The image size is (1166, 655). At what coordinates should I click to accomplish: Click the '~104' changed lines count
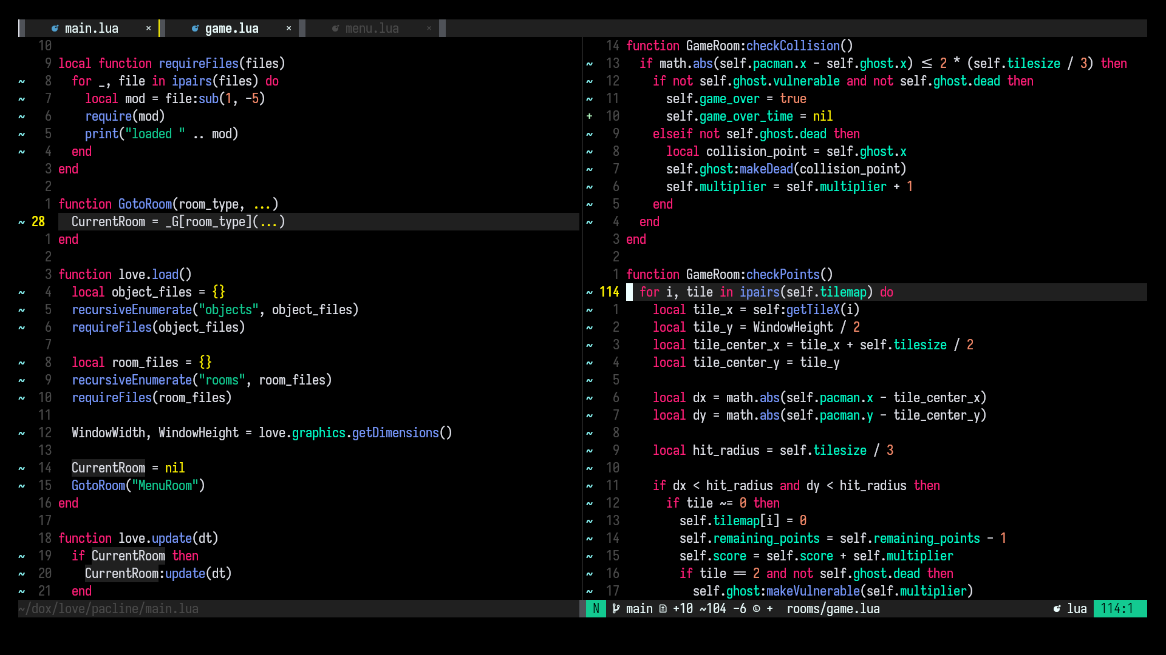pos(713,609)
